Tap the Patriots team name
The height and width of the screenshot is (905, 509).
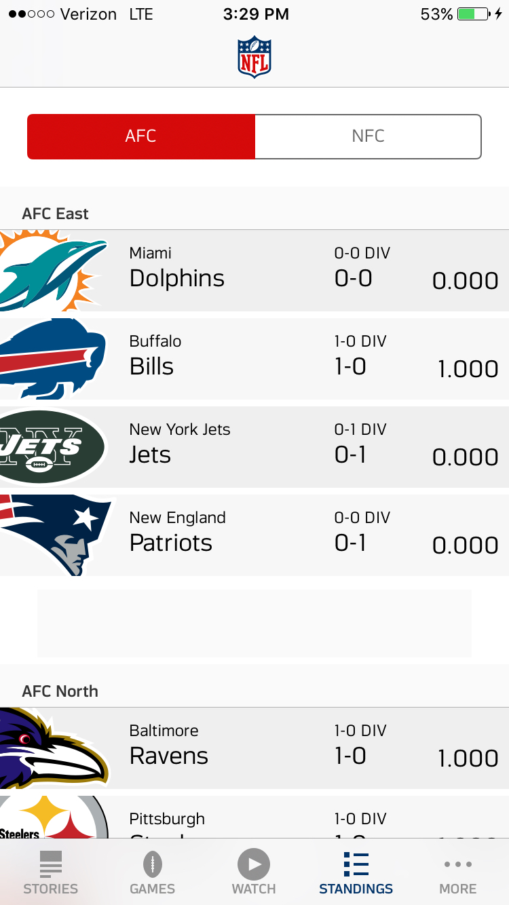tap(171, 543)
